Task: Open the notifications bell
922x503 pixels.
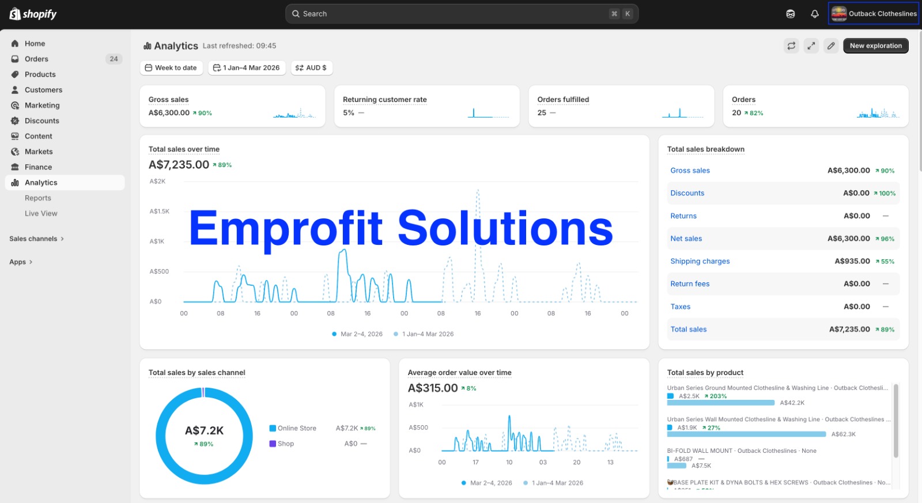Action: [x=815, y=14]
